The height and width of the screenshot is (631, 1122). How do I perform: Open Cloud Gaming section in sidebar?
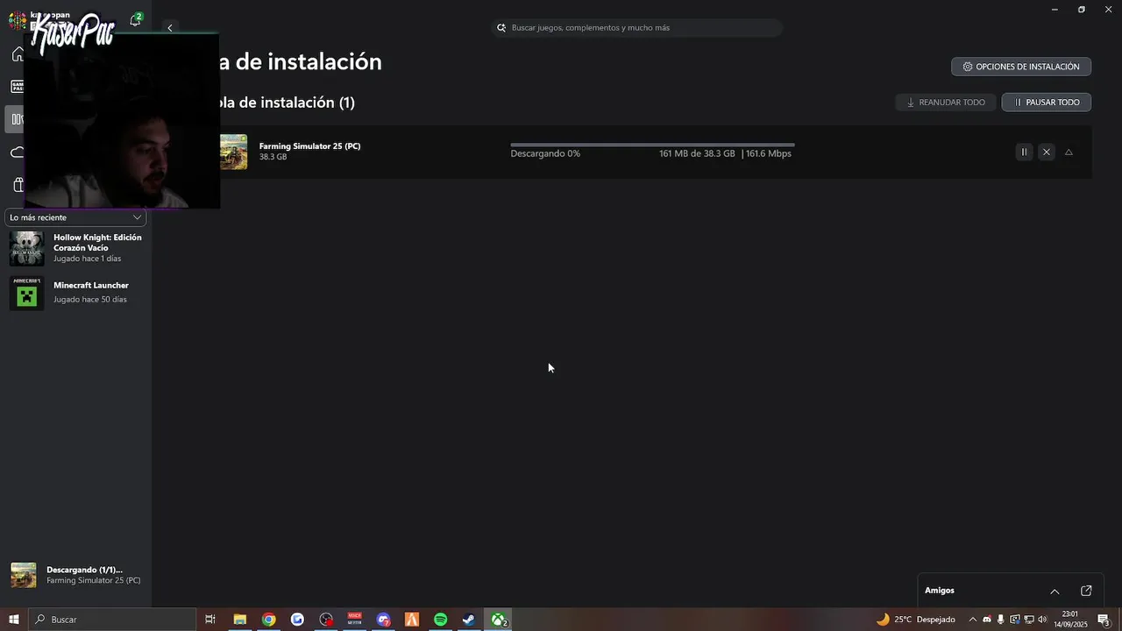(17, 152)
